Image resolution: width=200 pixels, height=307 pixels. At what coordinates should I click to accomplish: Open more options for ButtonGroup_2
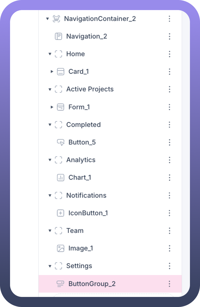pos(170,284)
